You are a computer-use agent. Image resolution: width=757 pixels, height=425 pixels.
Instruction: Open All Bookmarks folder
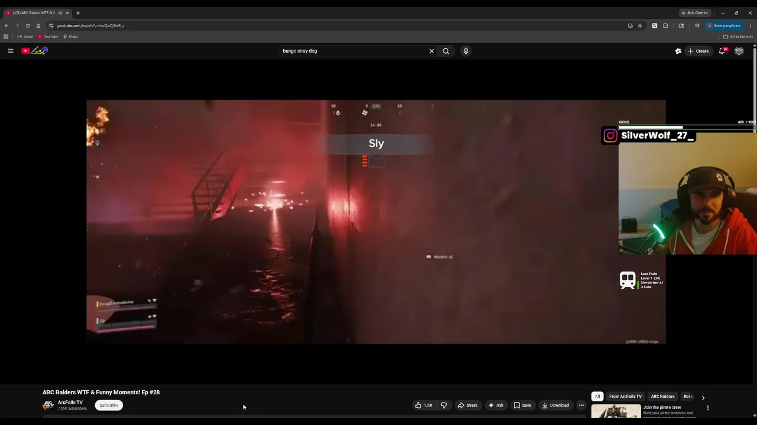point(737,37)
